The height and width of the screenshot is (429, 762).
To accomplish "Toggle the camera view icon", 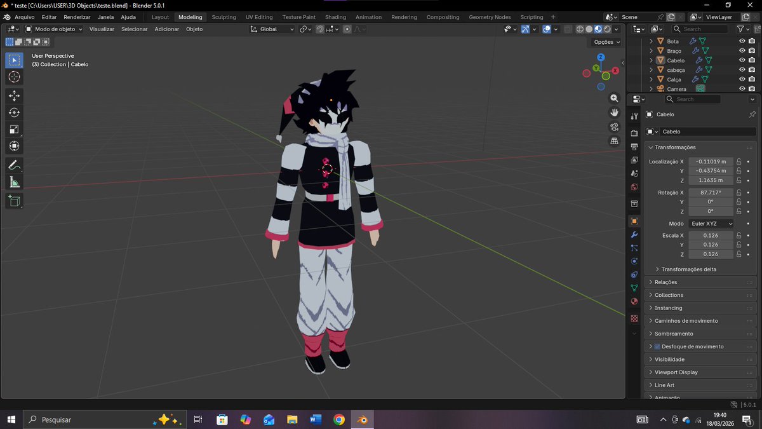I will tap(614, 126).
